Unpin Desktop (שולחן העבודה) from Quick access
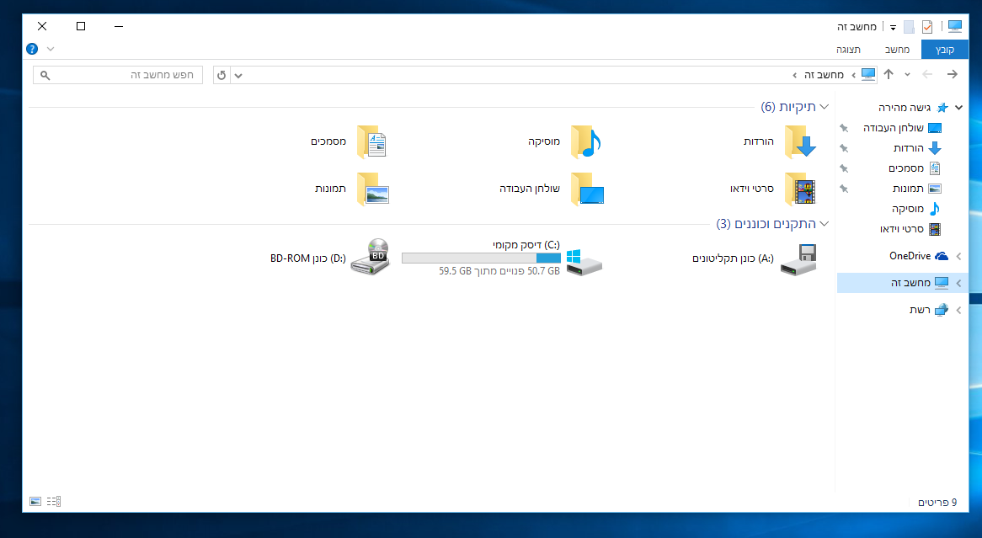Screen dimensions: 982x538 (x=844, y=128)
